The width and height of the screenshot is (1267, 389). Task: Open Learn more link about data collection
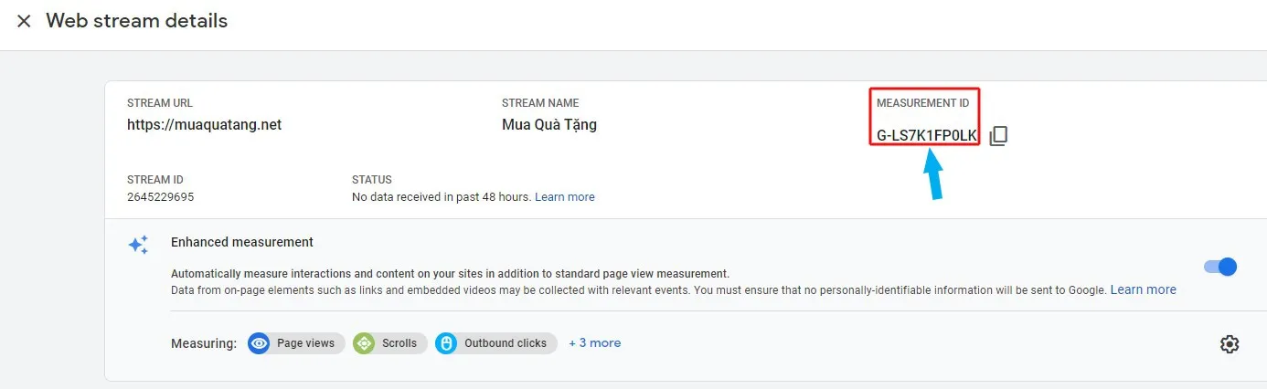point(1143,289)
